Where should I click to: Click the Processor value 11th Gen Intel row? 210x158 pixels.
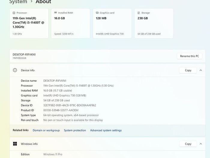pos(78,86)
